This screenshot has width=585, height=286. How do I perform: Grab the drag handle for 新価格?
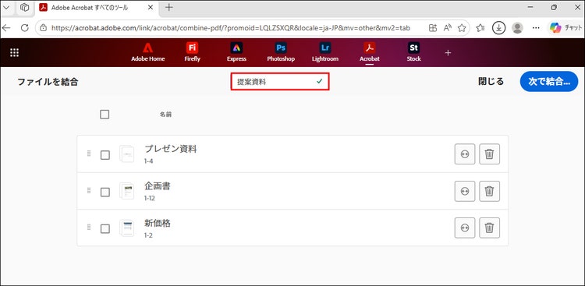tap(89, 227)
